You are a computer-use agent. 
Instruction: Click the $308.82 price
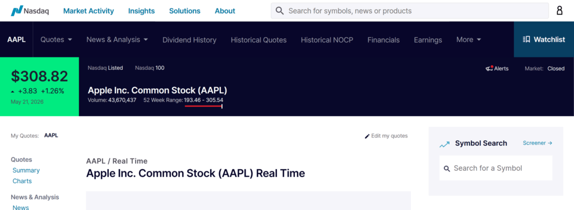pos(40,76)
